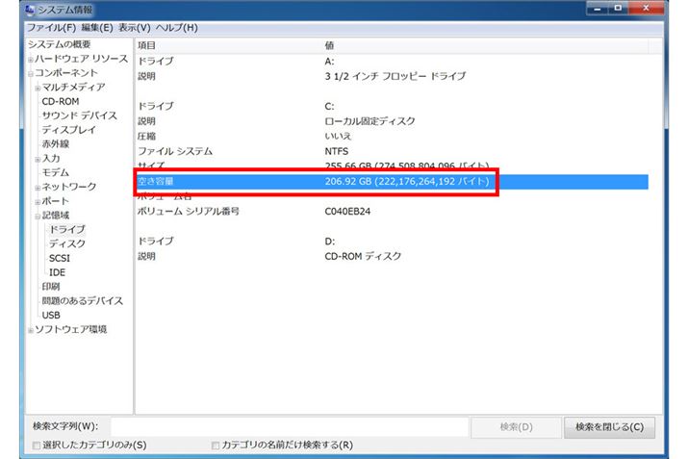688x459 pixels.
Task: Minimize the システム情報 window
Action: coord(598,9)
